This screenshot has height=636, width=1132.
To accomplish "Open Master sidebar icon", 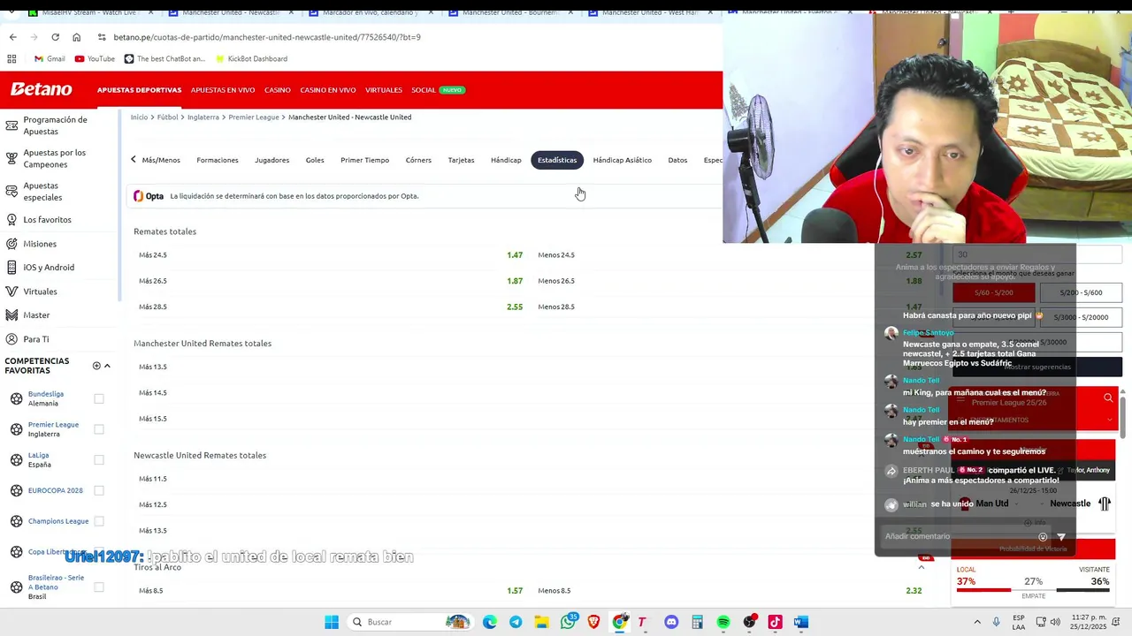I will click(11, 315).
